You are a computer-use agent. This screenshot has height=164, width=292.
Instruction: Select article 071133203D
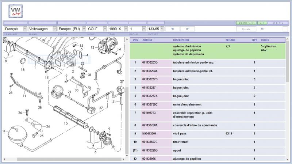click(150, 62)
